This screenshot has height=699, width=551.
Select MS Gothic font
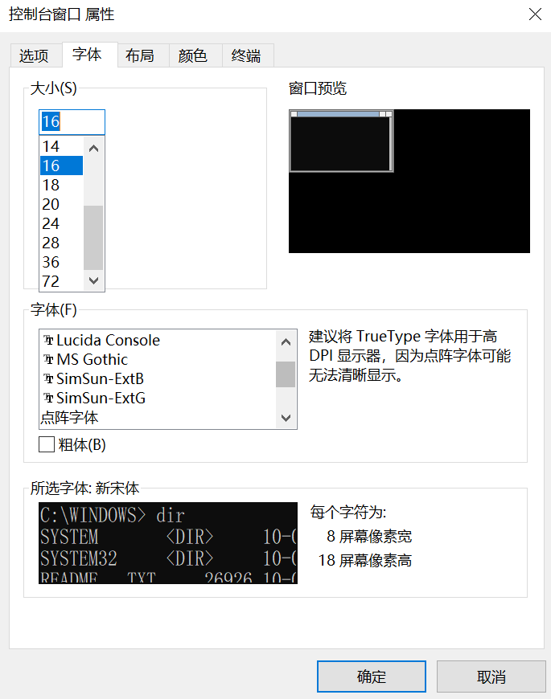pyautogui.click(x=157, y=359)
